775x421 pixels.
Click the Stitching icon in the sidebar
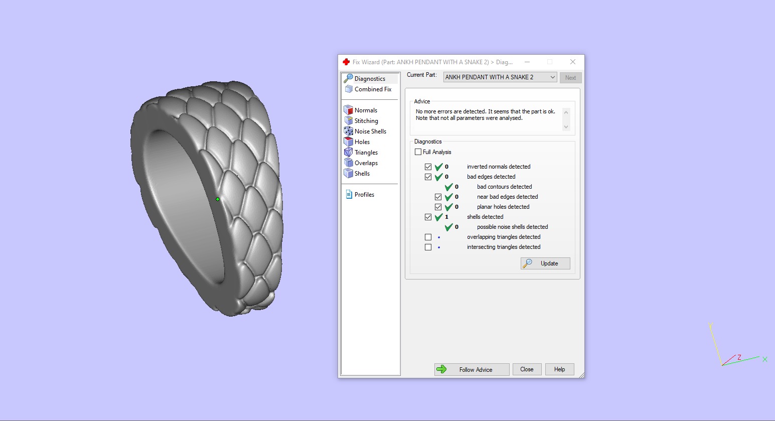(x=349, y=120)
